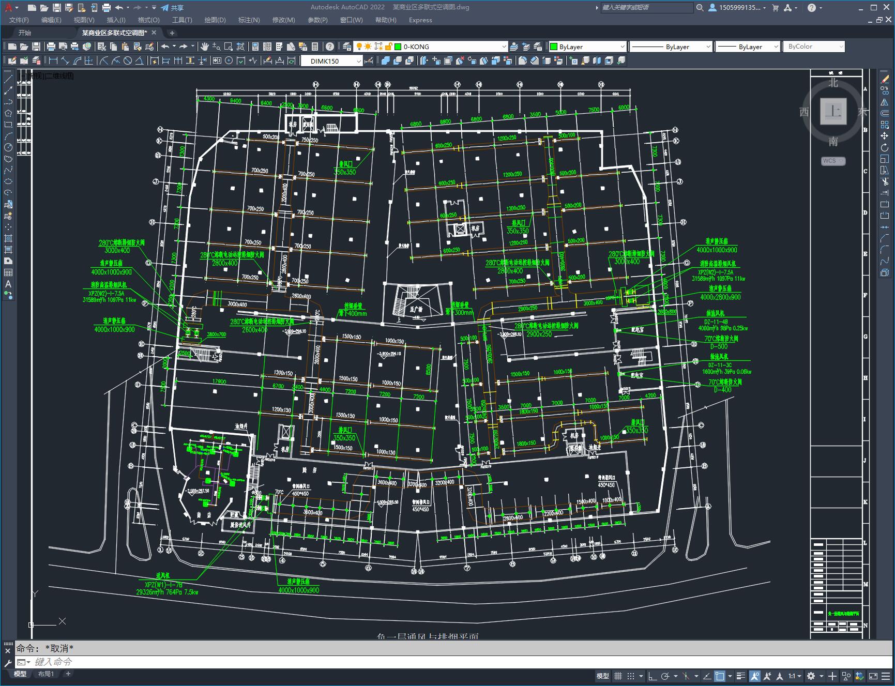The image size is (895, 686).
Task: Select the Rotate tool in right modify toolbar
Action: [885, 147]
